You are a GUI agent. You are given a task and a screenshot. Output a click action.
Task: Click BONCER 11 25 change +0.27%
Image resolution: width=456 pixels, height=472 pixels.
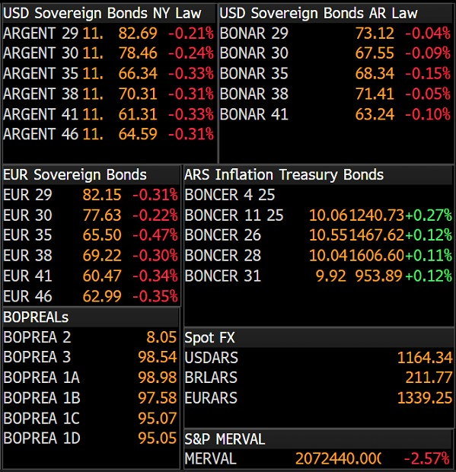(429, 215)
